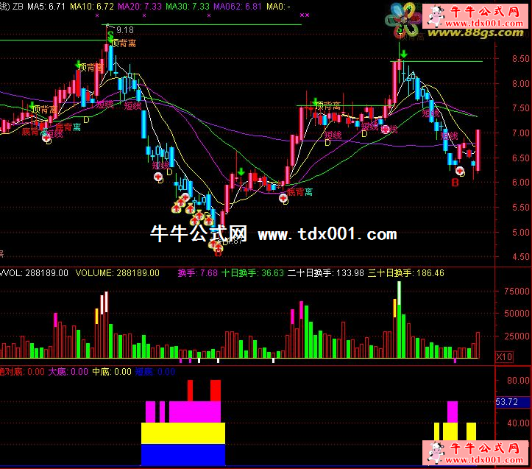
Task: Select the 三十日换手: 186.46 value
Action: (405, 273)
